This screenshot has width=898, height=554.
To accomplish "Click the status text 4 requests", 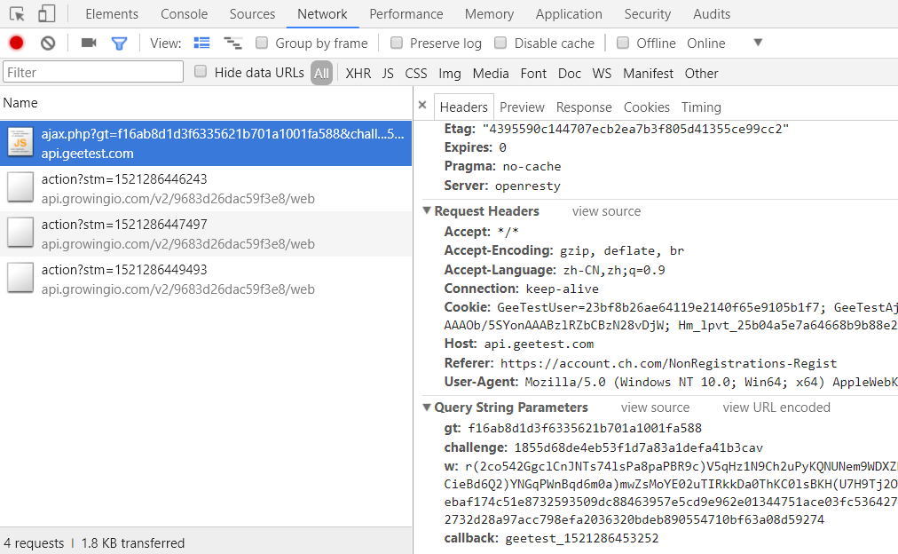I will [x=34, y=543].
